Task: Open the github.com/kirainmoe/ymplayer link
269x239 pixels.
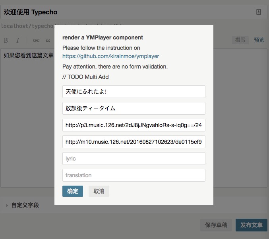Action: [x=110, y=56]
